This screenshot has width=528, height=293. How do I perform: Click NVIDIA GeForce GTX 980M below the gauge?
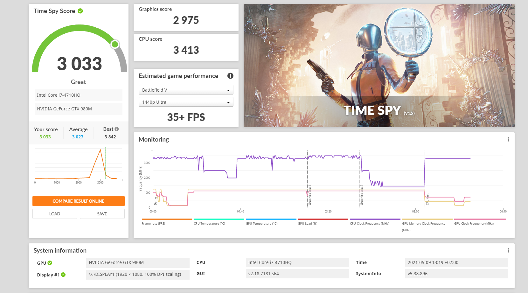coord(79,109)
